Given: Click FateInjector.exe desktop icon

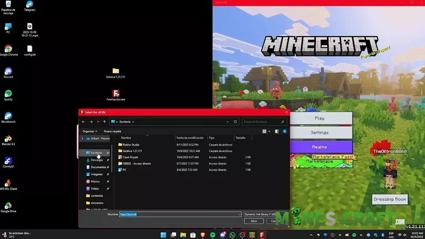Looking at the screenshot, I should point(116,95).
